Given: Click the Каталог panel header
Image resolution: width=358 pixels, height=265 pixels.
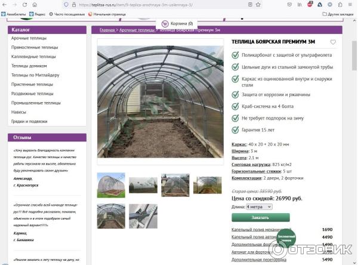Looking at the screenshot, I should tap(47, 30).
